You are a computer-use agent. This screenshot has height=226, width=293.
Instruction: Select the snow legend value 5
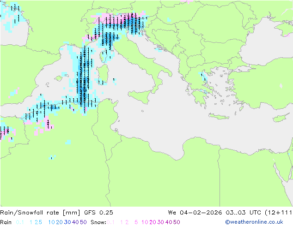pyautogui.click(x=136, y=222)
